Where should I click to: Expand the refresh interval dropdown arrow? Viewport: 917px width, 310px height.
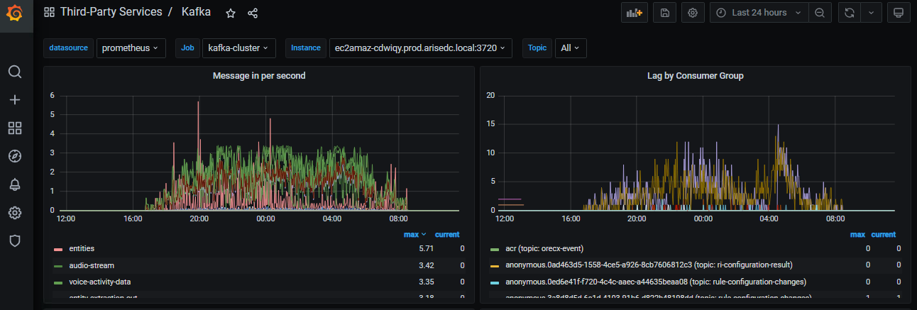[x=871, y=13]
